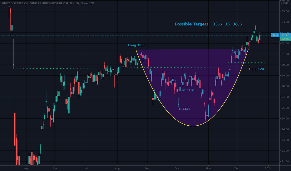Click the 34.00 price axis label
The width and height of the screenshot is (291, 171).
click(x=285, y=22)
